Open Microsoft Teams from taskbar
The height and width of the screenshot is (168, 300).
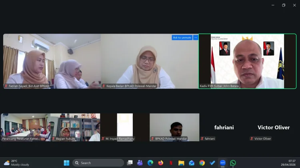tap(140, 163)
